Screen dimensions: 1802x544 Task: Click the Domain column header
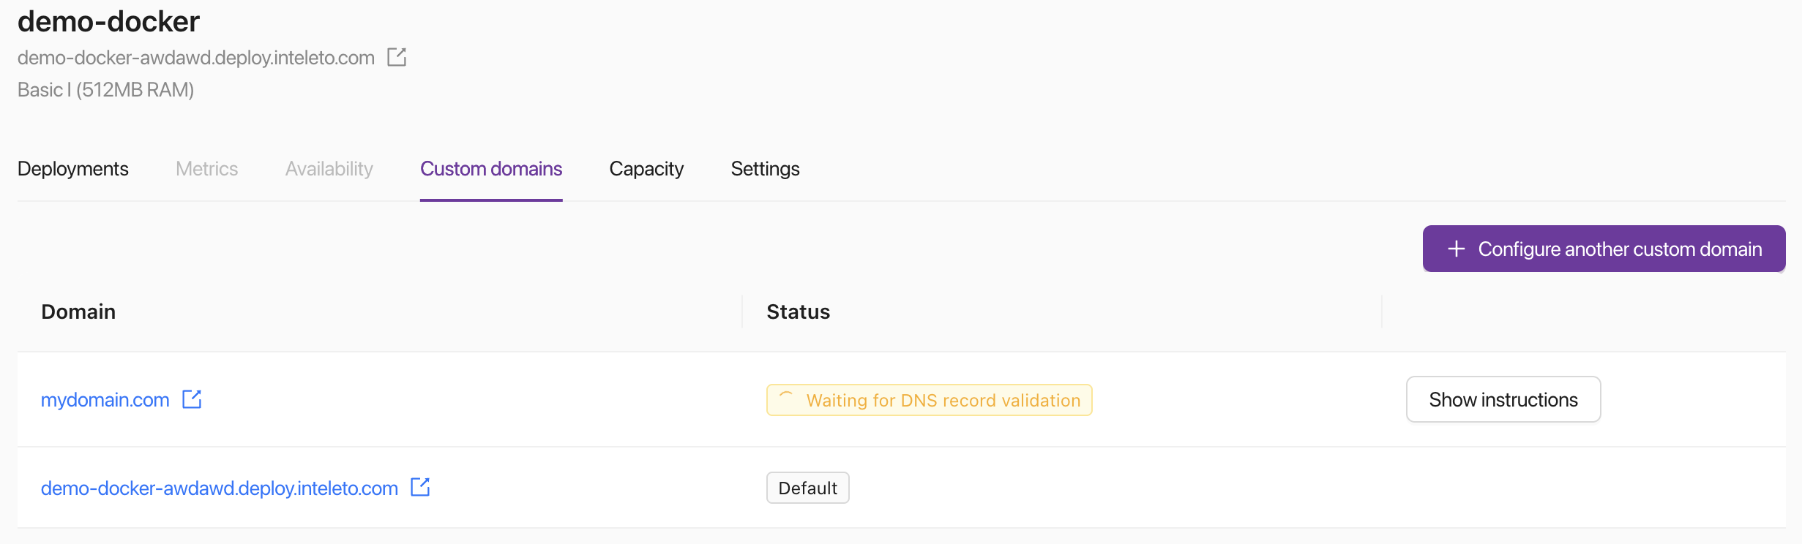point(78,312)
